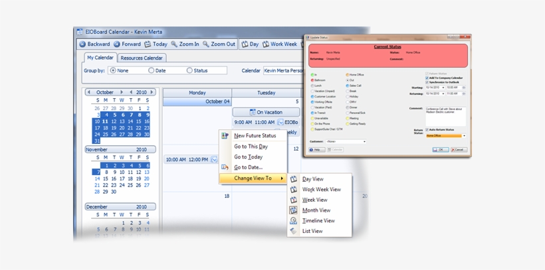Click the Returning time spinner control
545x270 pixels.
[x=464, y=94]
